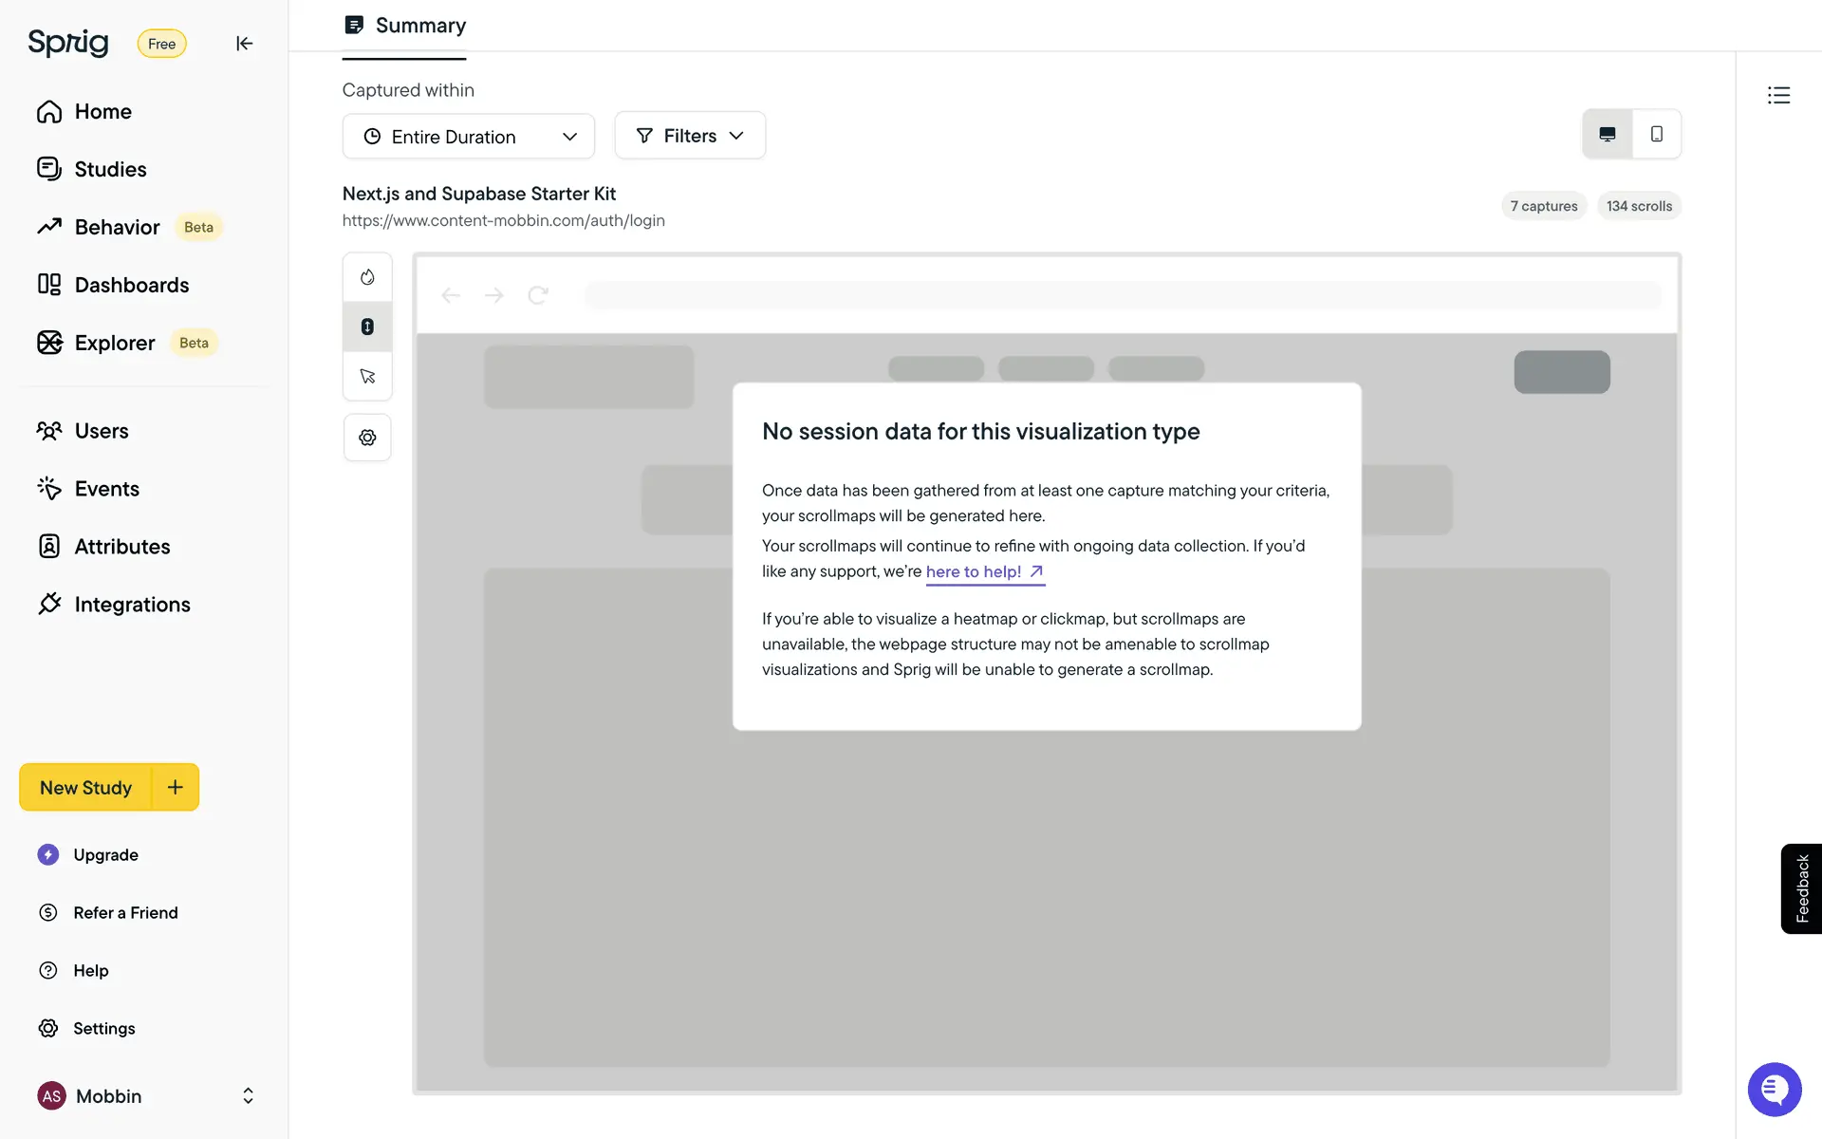Collapse the left sidebar panel

point(244,44)
